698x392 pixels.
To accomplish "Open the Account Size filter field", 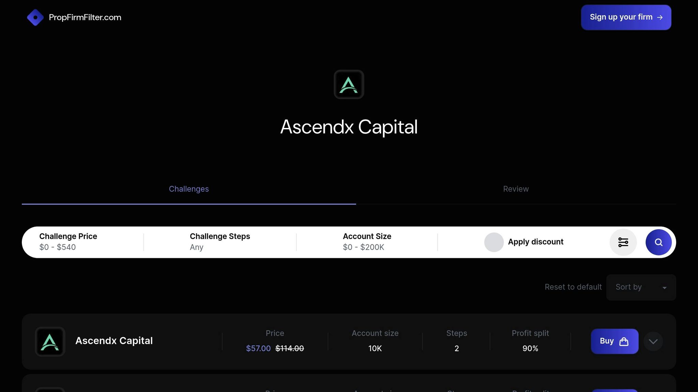I will [367, 242].
